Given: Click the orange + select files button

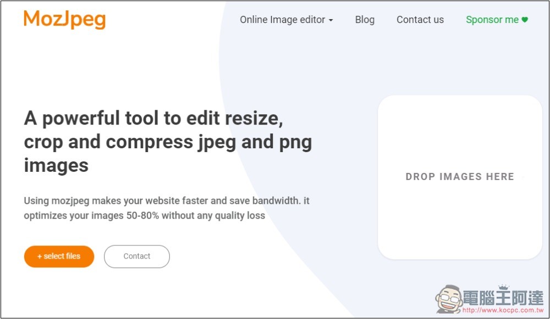Looking at the screenshot, I should tap(59, 256).
